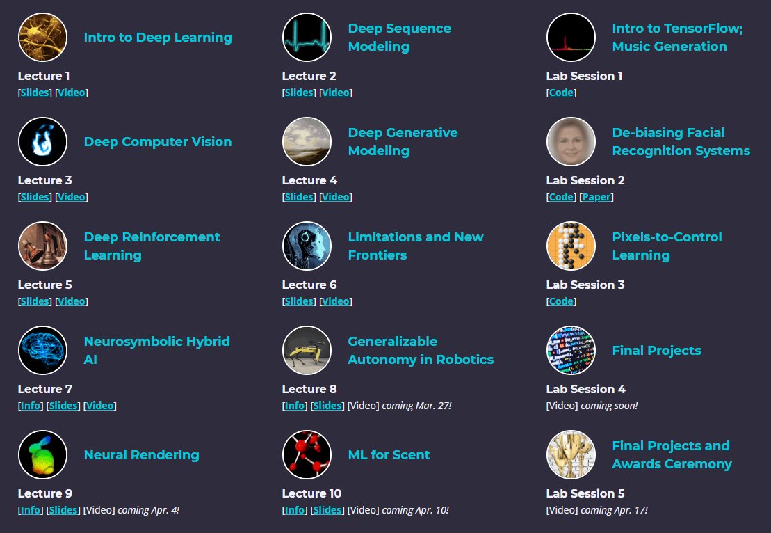Click the red spectrum icon for Lab Session 1
The width and height of the screenshot is (771, 533).
point(571,38)
